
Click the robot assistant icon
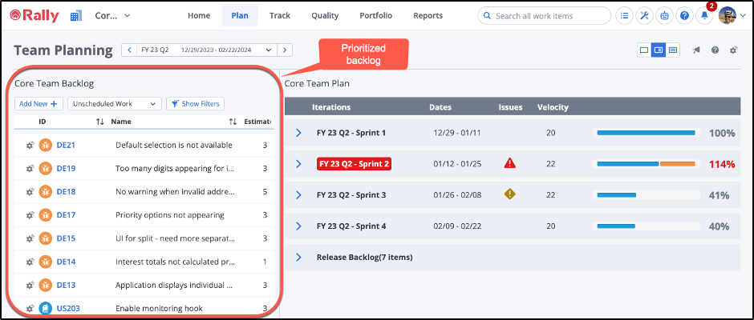[665, 16]
